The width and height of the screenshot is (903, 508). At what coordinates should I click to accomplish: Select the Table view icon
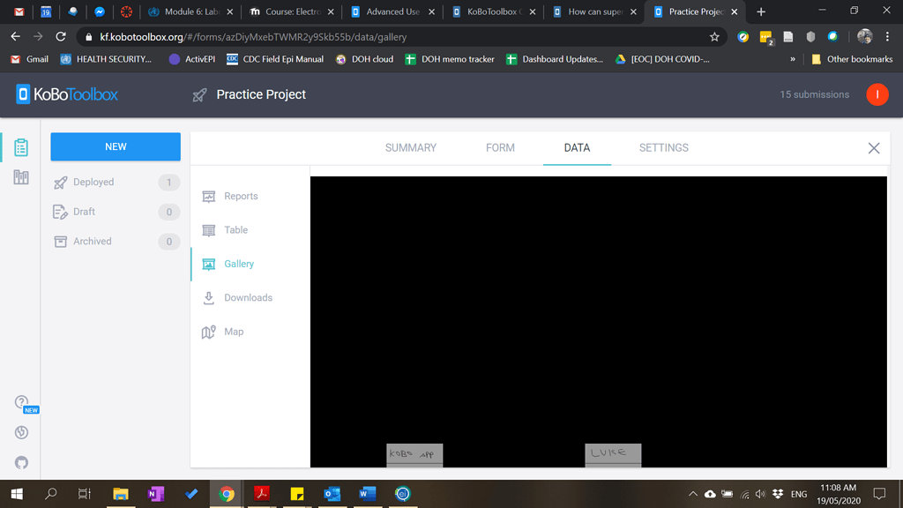pyautogui.click(x=208, y=229)
